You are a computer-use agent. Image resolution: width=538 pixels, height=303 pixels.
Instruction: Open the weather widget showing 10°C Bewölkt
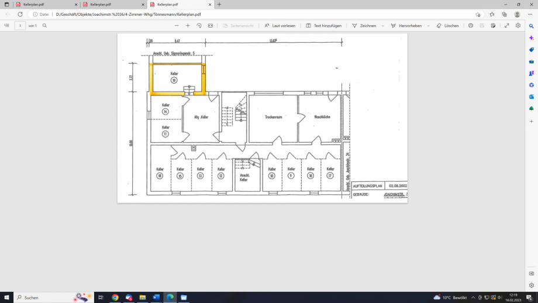pos(450,298)
